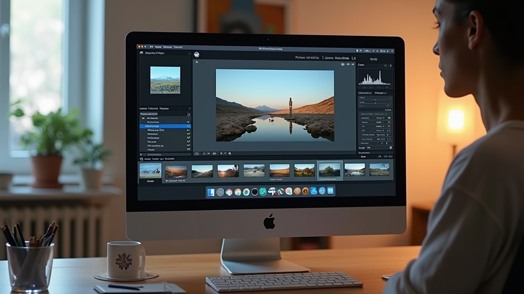Click the small square icon below the adjustment rows

(390, 148)
